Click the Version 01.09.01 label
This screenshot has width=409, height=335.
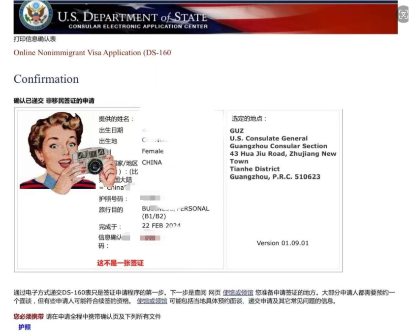tap(282, 243)
